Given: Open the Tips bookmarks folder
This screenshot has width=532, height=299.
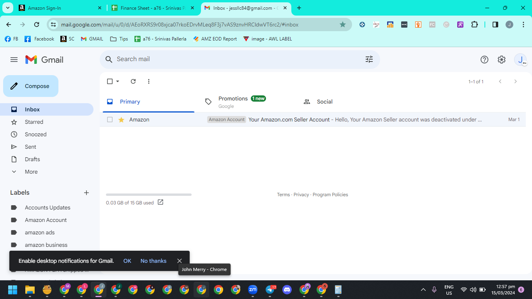Looking at the screenshot, I should [119, 39].
